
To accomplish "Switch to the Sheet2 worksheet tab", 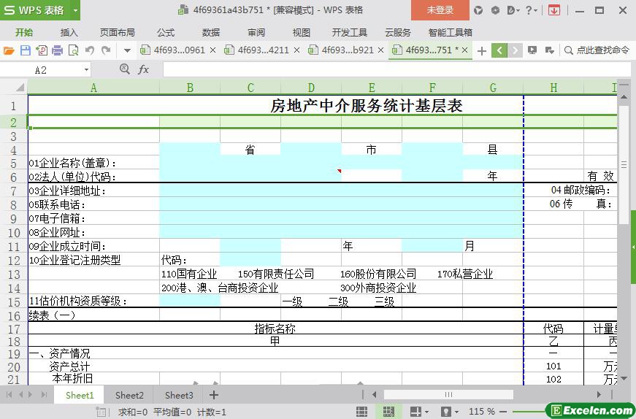I will (x=129, y=395).
